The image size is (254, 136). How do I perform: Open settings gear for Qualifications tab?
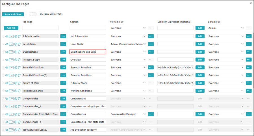coord(16,52)
